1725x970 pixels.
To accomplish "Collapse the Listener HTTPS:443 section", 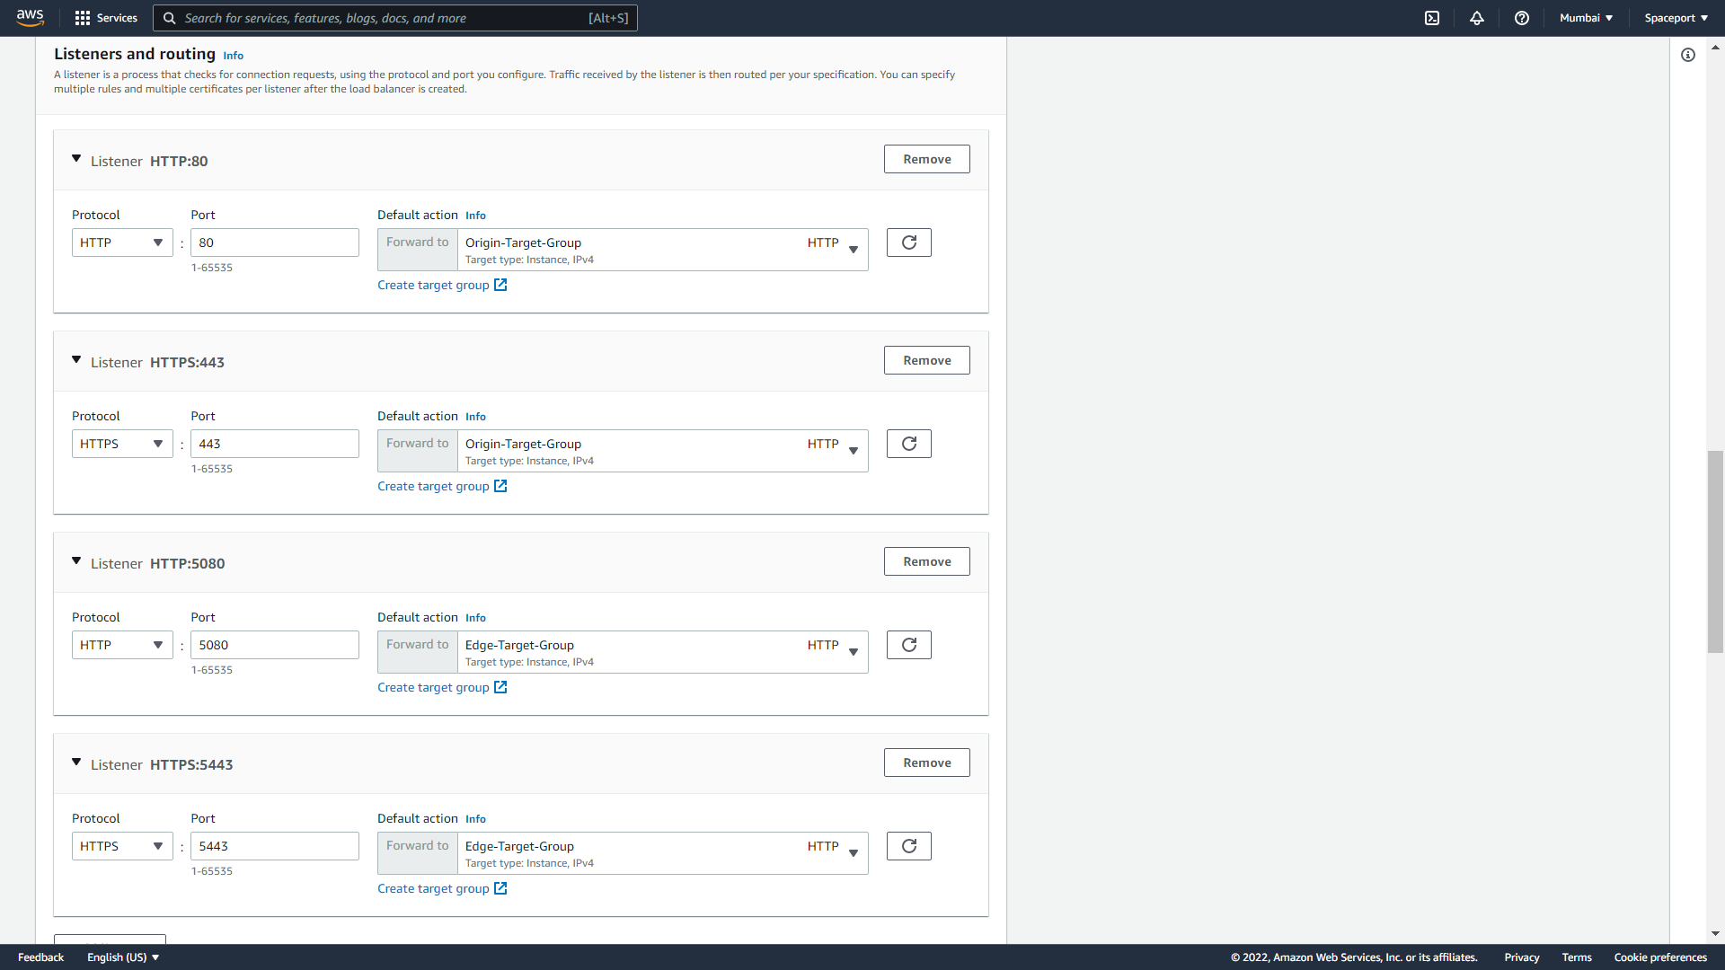I will tap(76, 360).
